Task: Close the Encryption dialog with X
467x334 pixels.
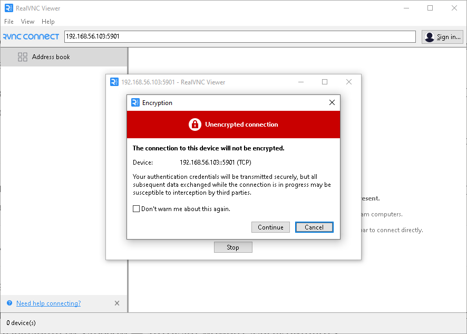Action: (332, 102)
